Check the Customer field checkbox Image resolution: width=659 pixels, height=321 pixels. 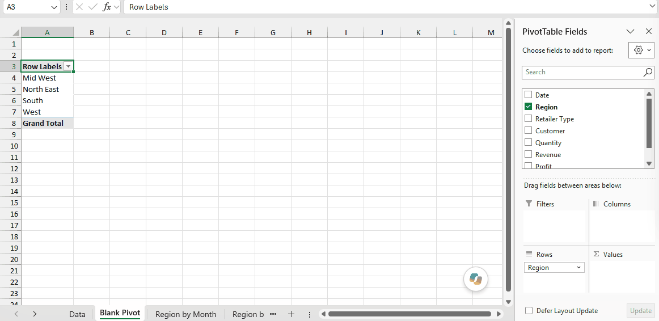[529, 130]
